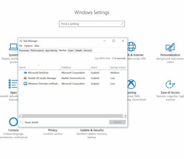Open Privacy settings link
This screenshot has height=159, width=184.
(x=53, y=130)
